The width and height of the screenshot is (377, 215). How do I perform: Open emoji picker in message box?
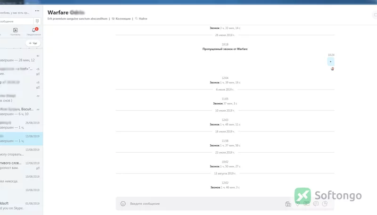[x=123, y=204]
